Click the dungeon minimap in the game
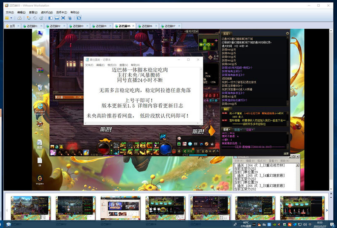The image size is (337, 228). tap(208, 43)
